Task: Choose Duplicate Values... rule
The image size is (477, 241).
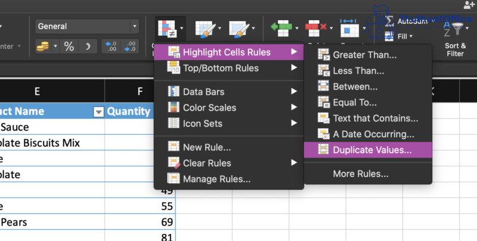Action: coord(368,150)
